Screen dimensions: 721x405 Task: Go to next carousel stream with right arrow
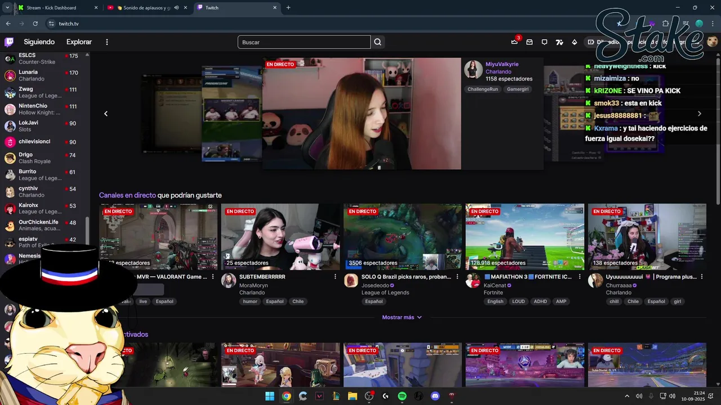pyautogui.click(x=700, y=114)
